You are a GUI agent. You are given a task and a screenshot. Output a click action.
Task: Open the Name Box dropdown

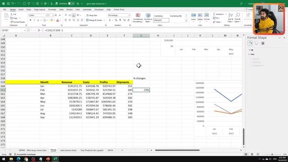pos(25,30)
